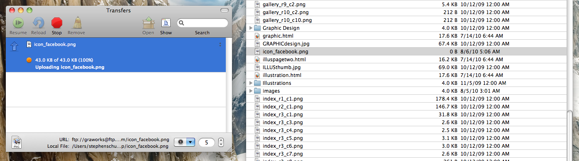Click the gallery_r9_c2.png file icon
The height and width of the screenshot is (161, 579).
tap(257, 5)
